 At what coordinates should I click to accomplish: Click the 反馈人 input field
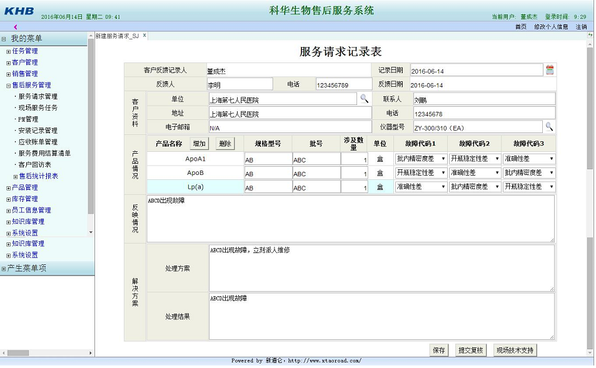pos(240,84)
